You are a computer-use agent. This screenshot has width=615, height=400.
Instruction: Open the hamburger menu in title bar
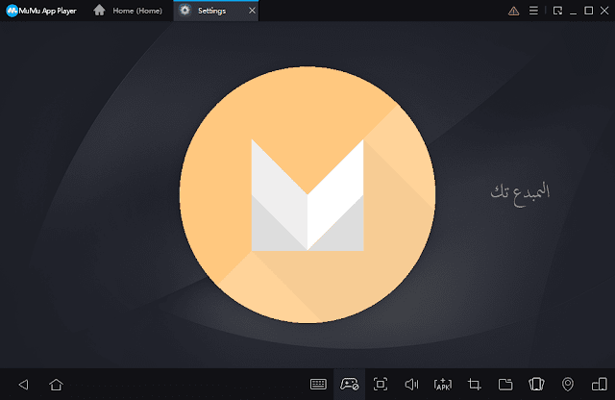click(534, 11)
